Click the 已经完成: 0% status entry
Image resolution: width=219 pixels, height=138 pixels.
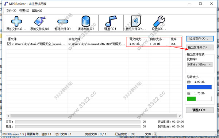point(125,134)
